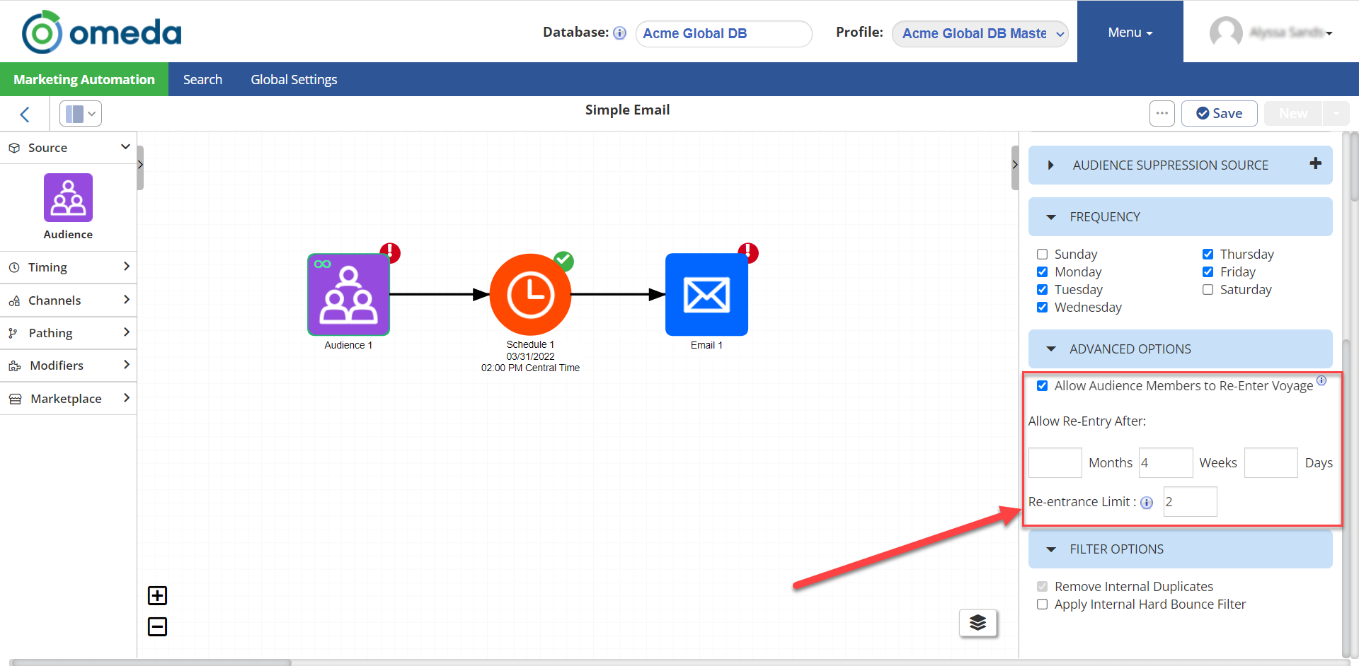Open the Profile dropdown
This screenshot has height=666, width=1359.
tap(980, 34)
